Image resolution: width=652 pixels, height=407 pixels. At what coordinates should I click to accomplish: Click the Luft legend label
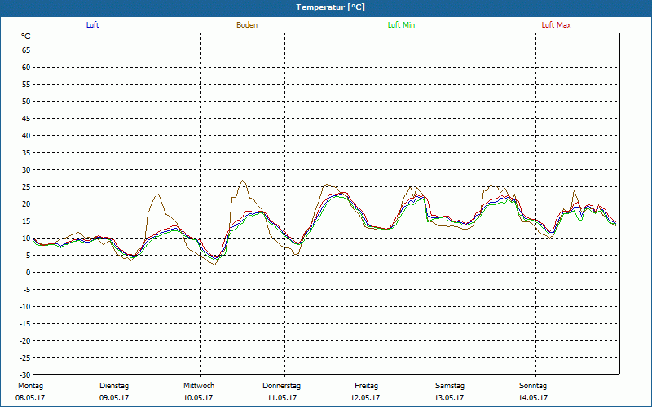tap(92, 25)
